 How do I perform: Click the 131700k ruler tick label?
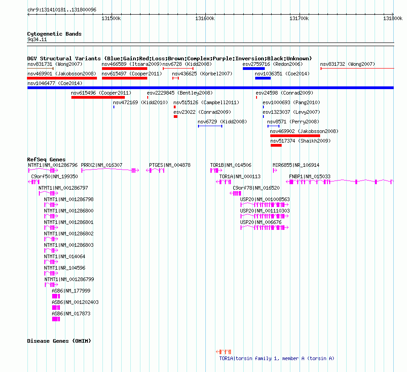pyautogui.click(x=299, y=18)
